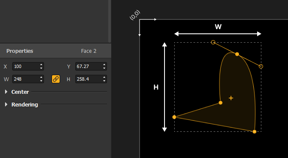Increase the Y value with up arrow
Viewport: 288px width, 158px height.
pos(104,65)
